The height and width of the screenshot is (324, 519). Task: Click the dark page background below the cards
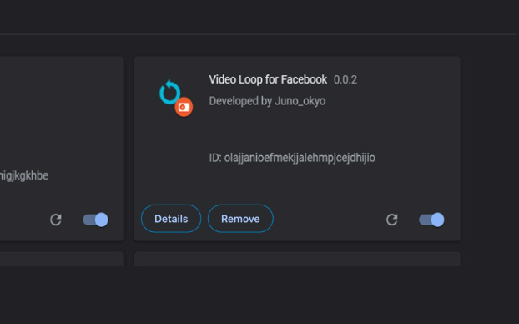tap(259, 295)
